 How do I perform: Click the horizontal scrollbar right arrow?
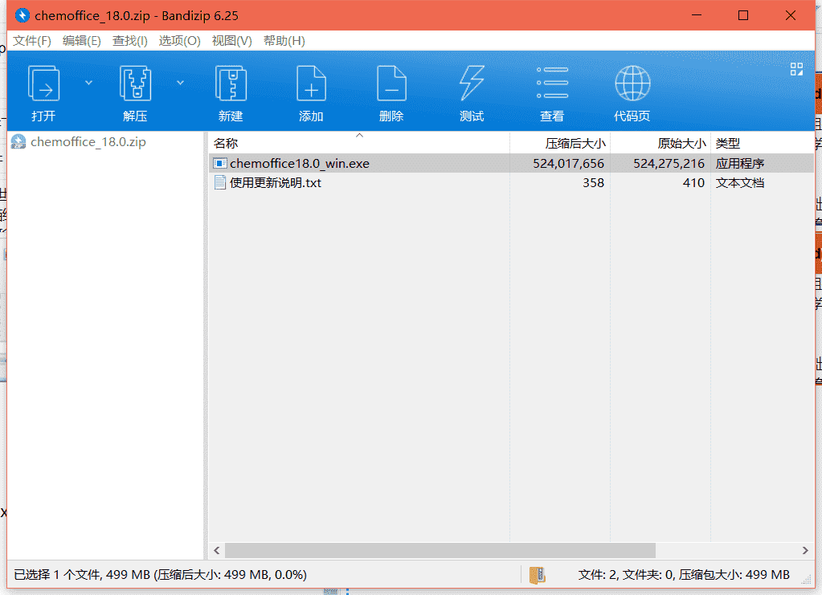coord(805,551)
